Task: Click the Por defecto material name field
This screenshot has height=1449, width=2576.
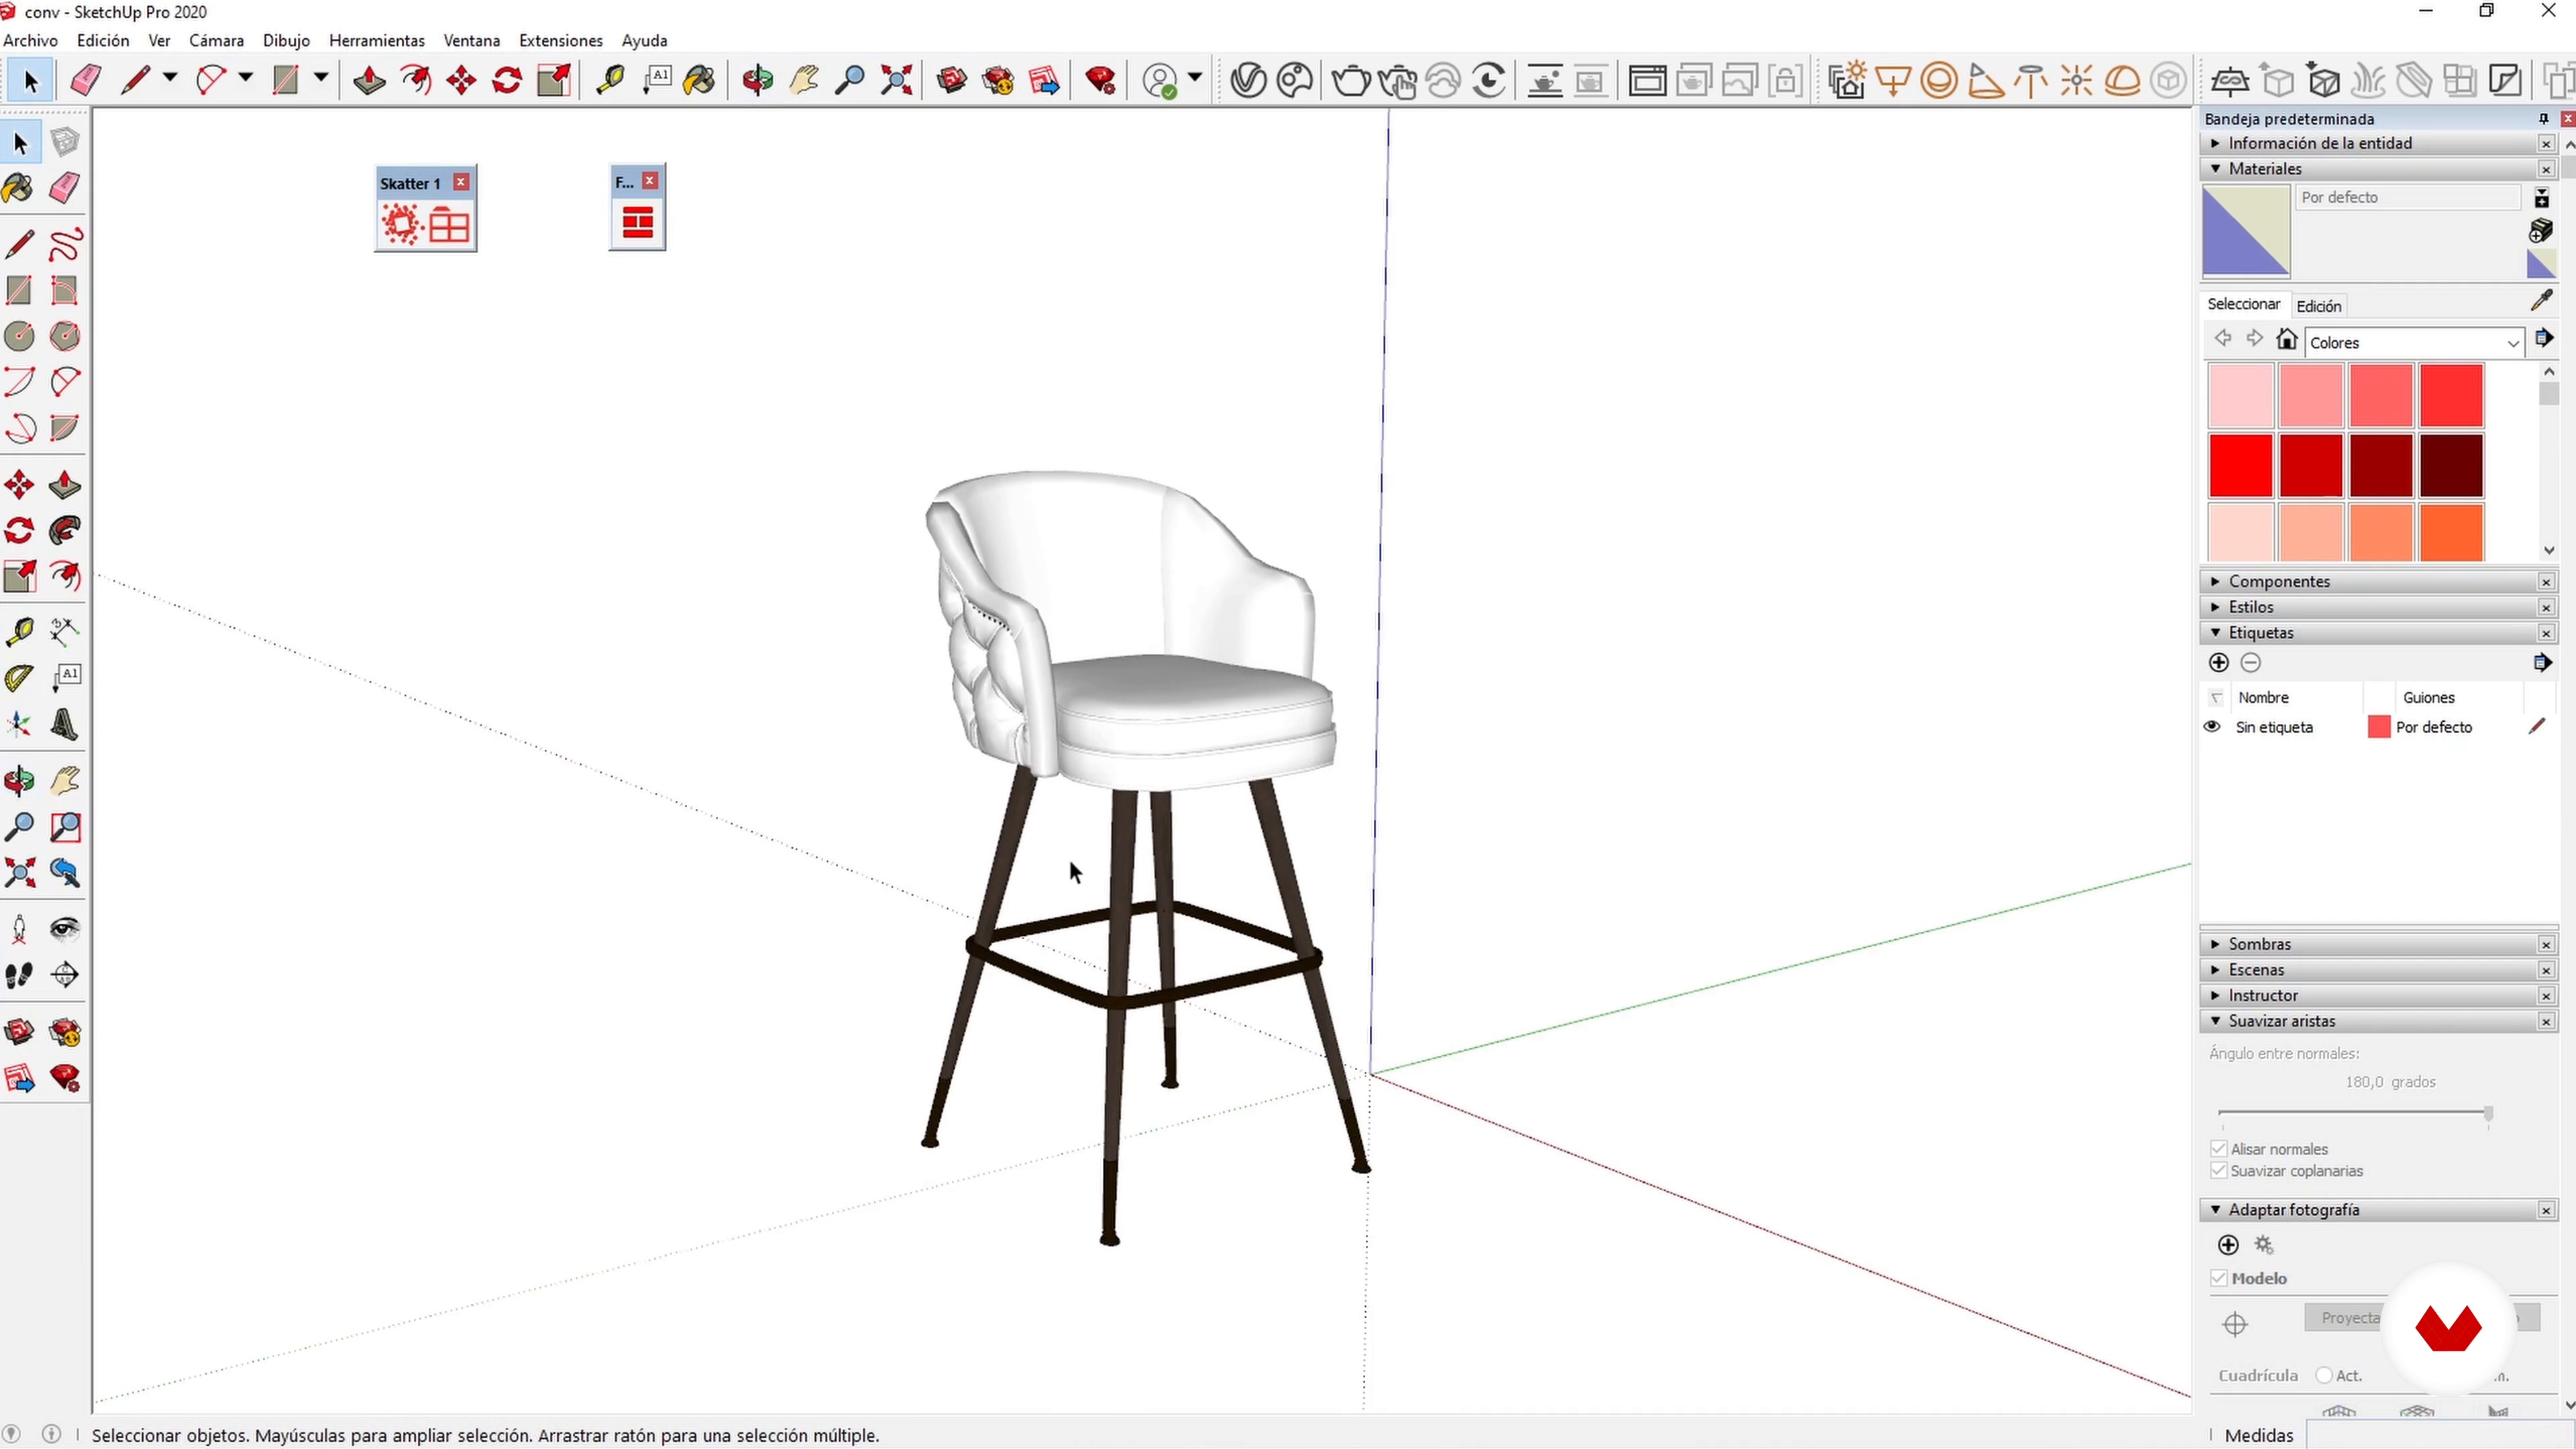Action: 2406,198
